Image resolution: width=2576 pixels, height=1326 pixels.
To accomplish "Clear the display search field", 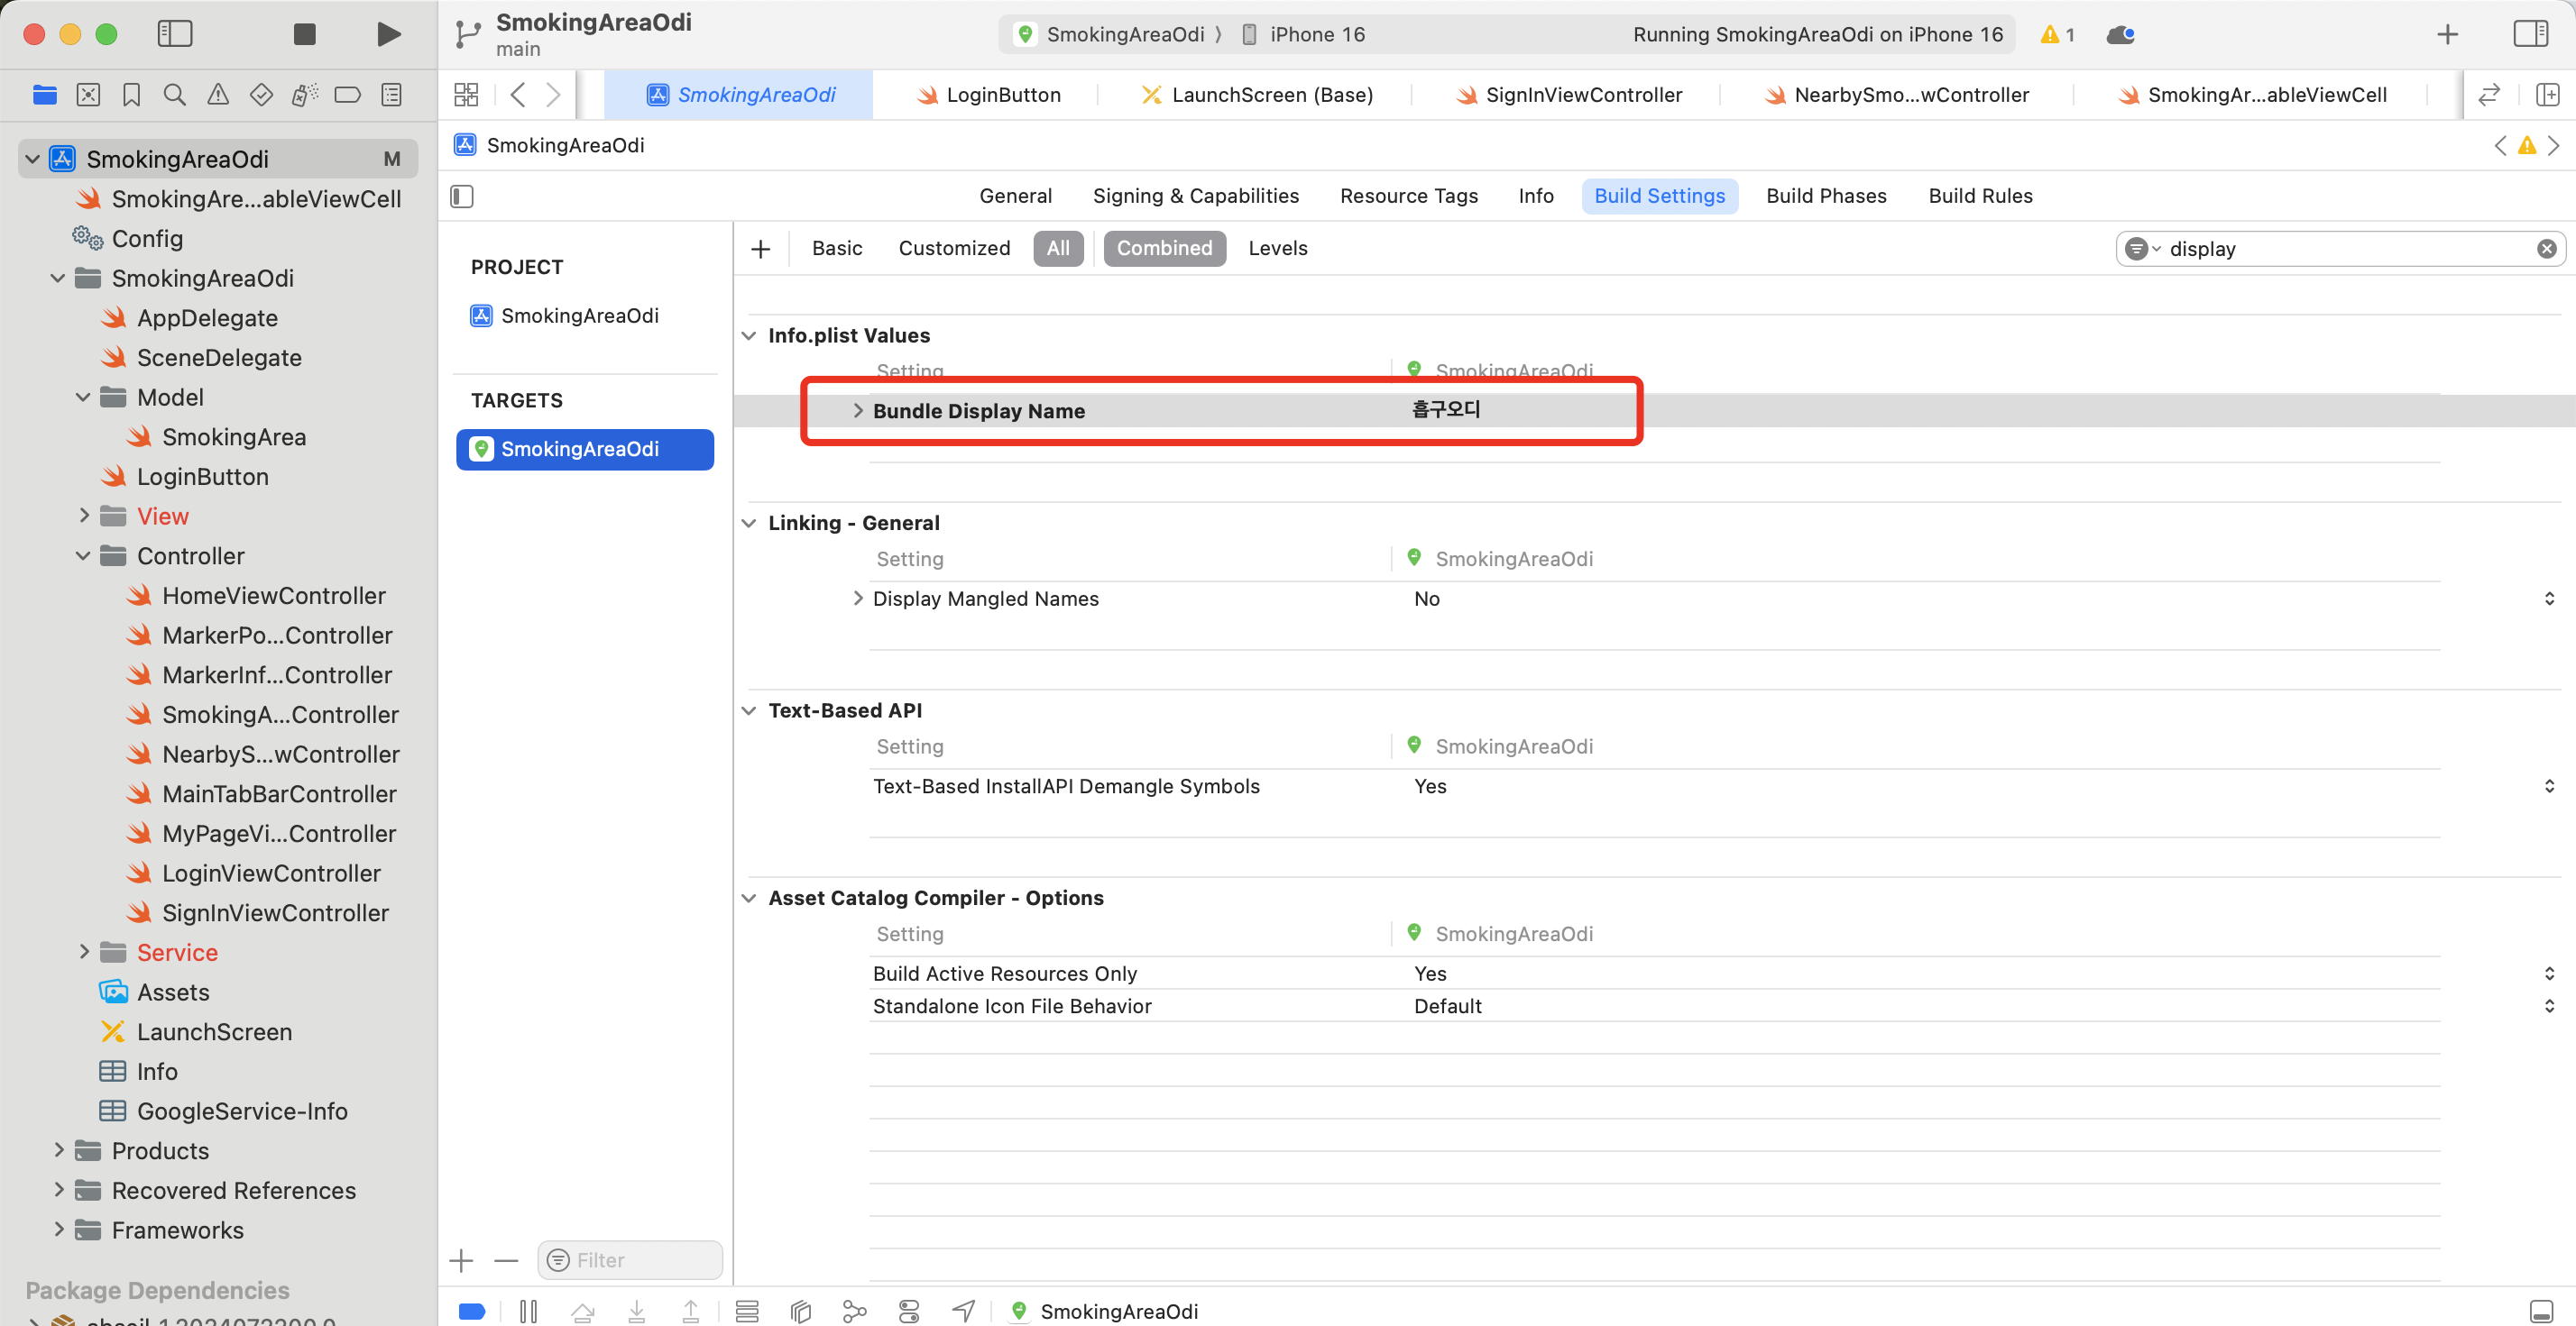I will coord(2546,249).
